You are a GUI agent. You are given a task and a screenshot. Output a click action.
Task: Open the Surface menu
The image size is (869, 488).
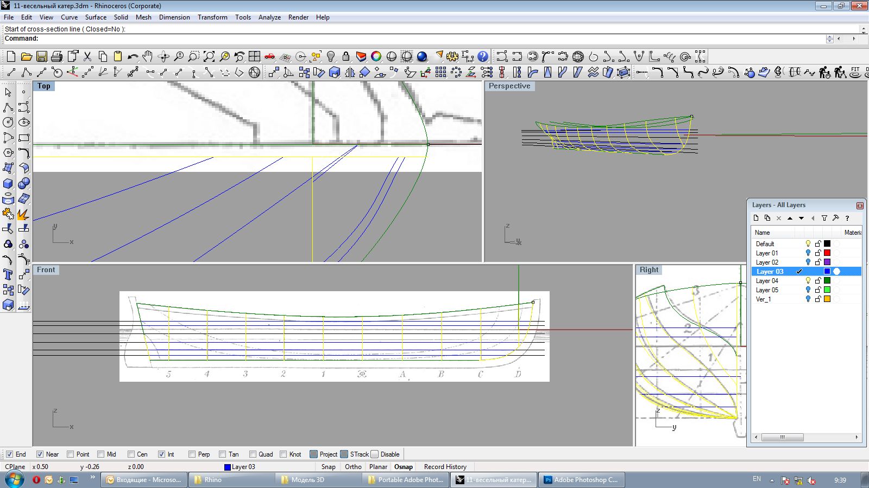[x=96, y=17]
